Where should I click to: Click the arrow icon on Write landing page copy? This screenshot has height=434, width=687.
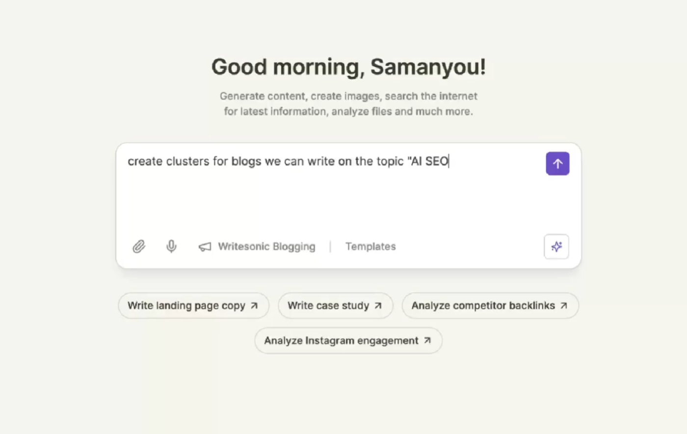[x=254, y=305]
